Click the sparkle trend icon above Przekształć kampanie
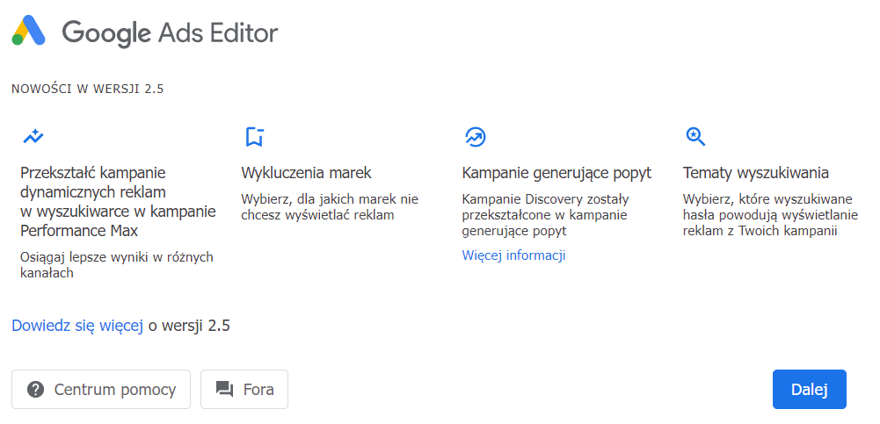The height and width of the screenshot is (424, 880). click(x=33, y=136)
